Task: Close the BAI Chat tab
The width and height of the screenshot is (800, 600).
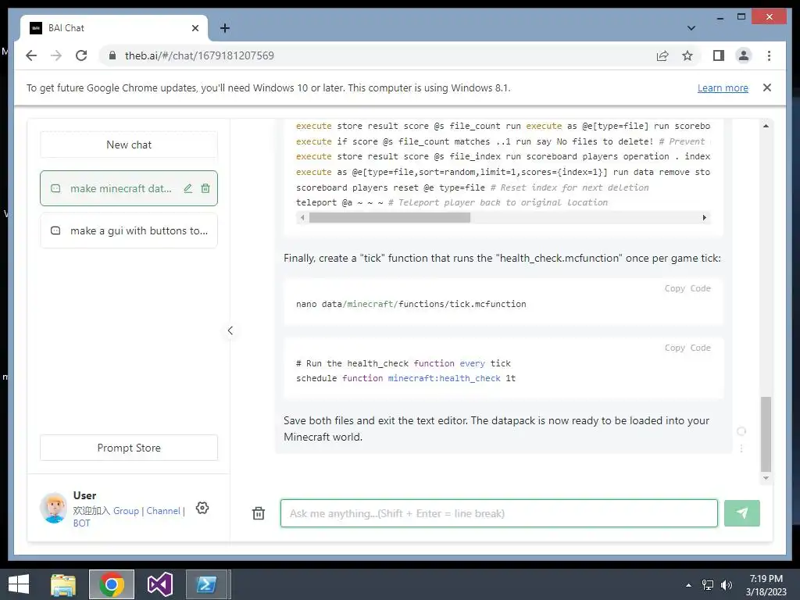Action: click(x=195, y=28)
